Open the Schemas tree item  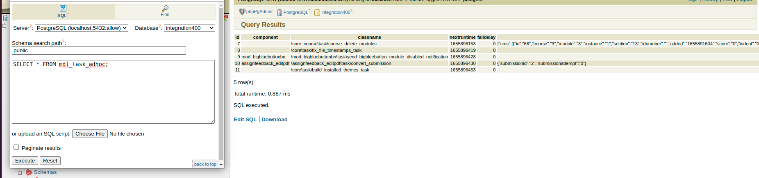[45, 172]
